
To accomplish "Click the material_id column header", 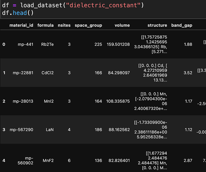I will [21, 25].
